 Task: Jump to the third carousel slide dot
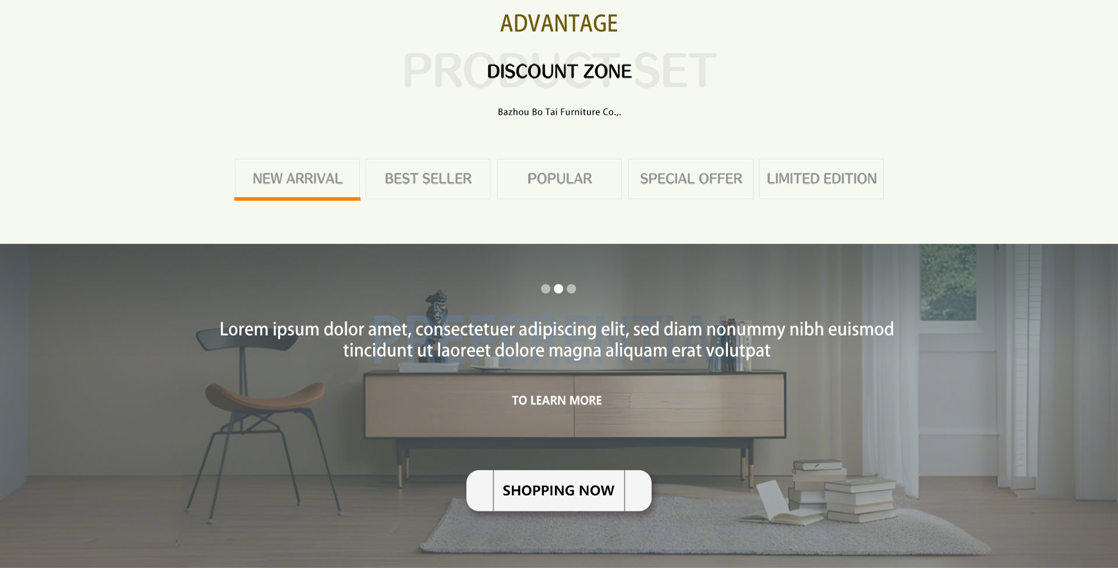571,289
